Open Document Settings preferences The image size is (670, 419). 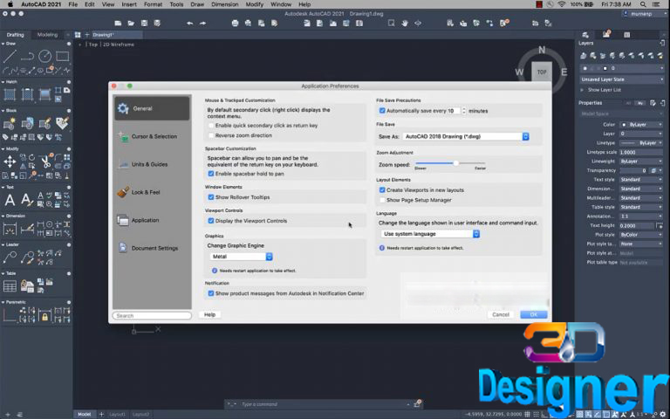152,248
